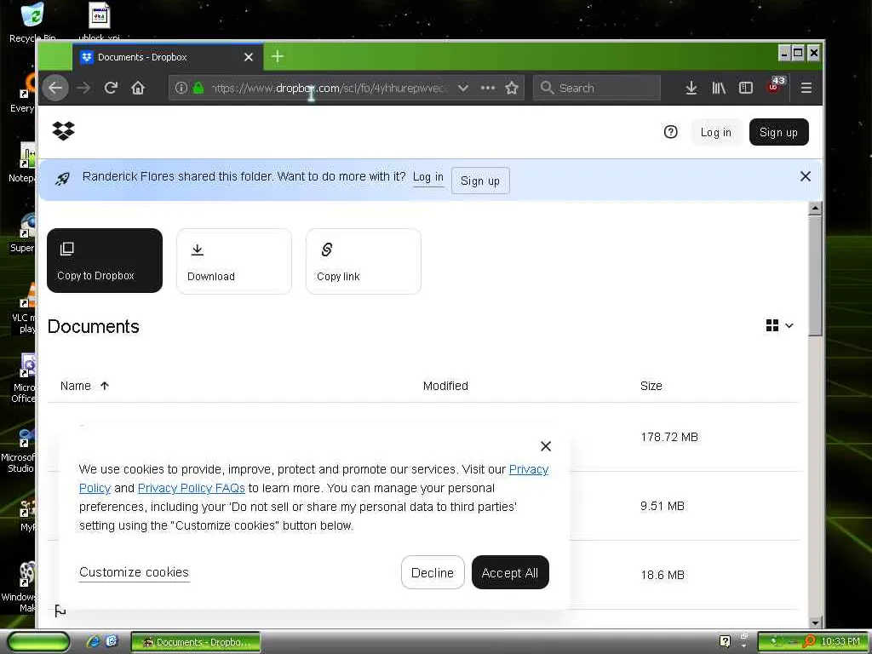Bookmark this page with the star icon
Screen dimensions: 872x654
(512, 88)
